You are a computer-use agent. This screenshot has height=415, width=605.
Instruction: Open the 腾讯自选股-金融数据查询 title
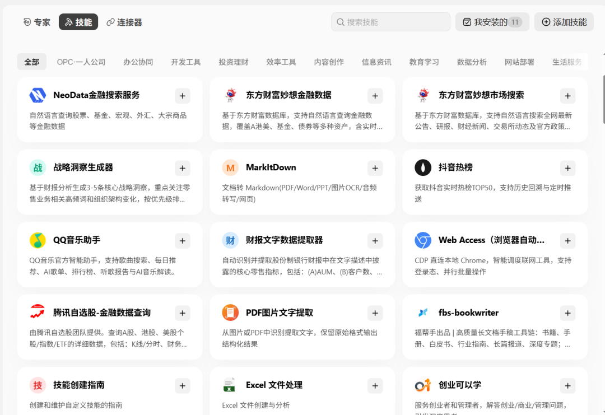102,313
